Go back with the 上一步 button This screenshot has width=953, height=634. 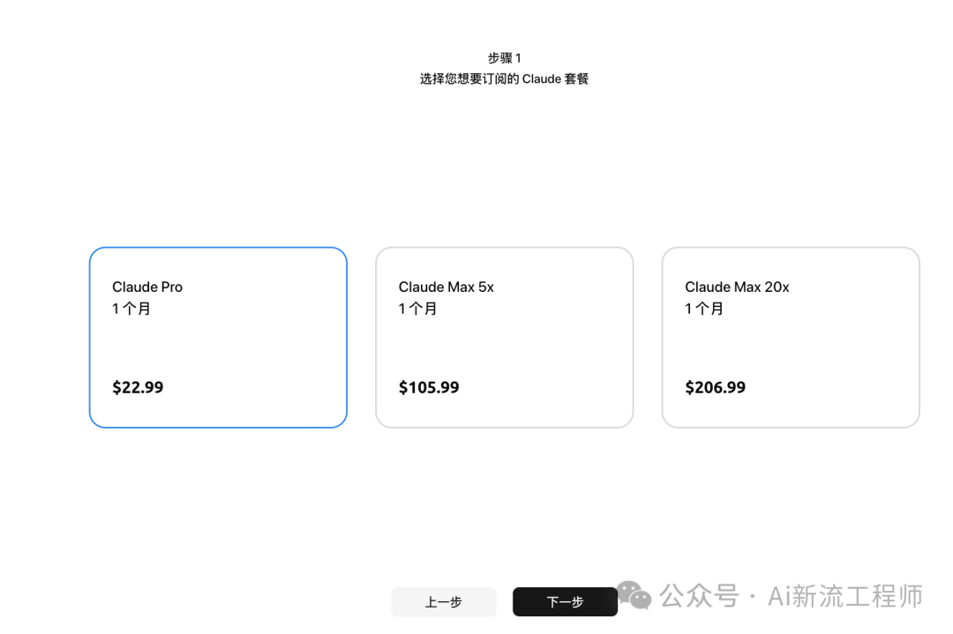[x=443, y=602]
